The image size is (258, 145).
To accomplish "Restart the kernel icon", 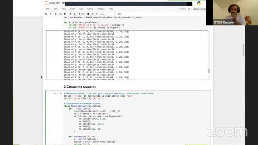I will [x=92, y=14].
